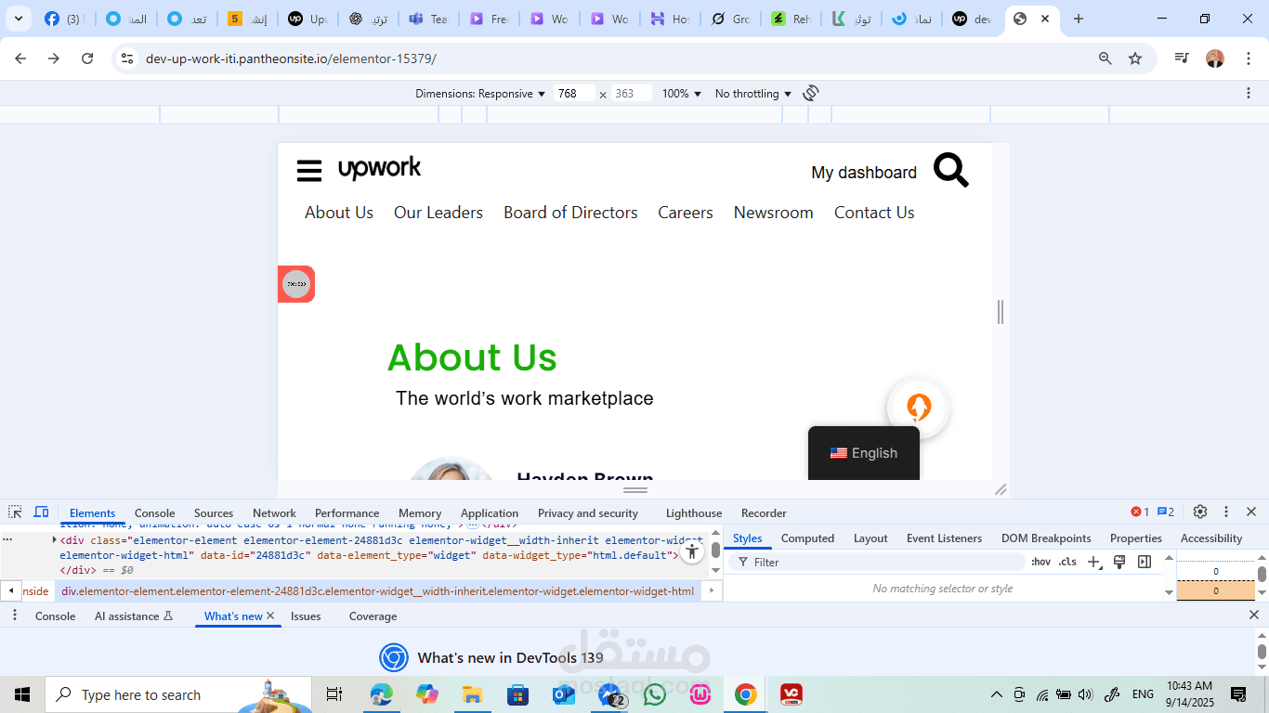The height and width of the screenshot is (713, 1269).
Task: Click Outlook on the Windows taskbar
Action: 564,694
